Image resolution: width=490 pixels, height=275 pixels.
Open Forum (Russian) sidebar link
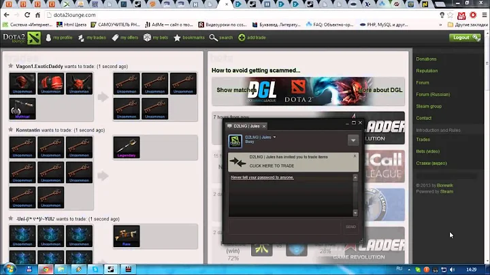click(x=433, y=95)
